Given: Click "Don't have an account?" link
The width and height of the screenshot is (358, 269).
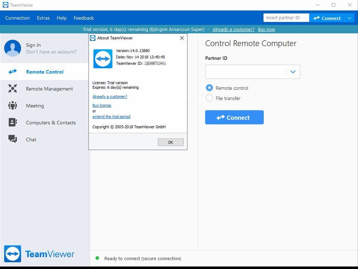Looking at the screenshot, I should pos(51,52).
